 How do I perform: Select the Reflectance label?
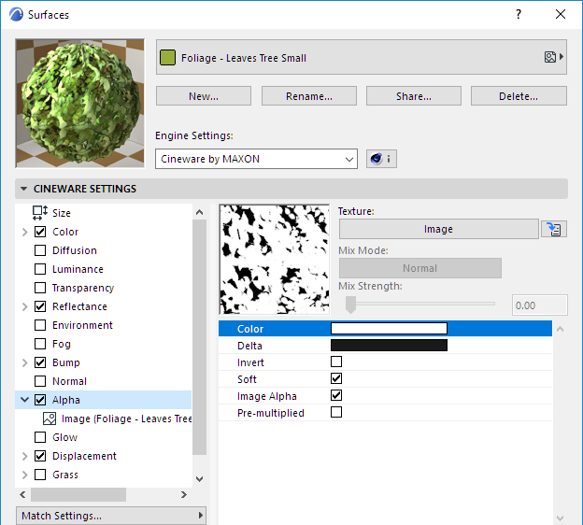click(79, 306)
